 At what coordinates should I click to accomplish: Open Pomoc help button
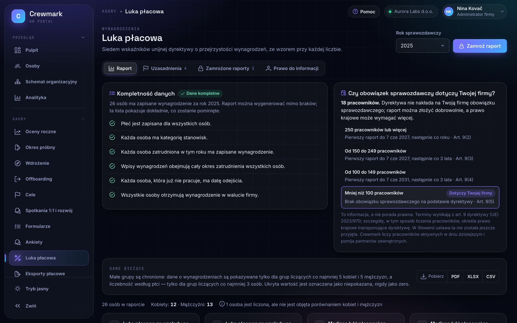[x=364, y=12]
